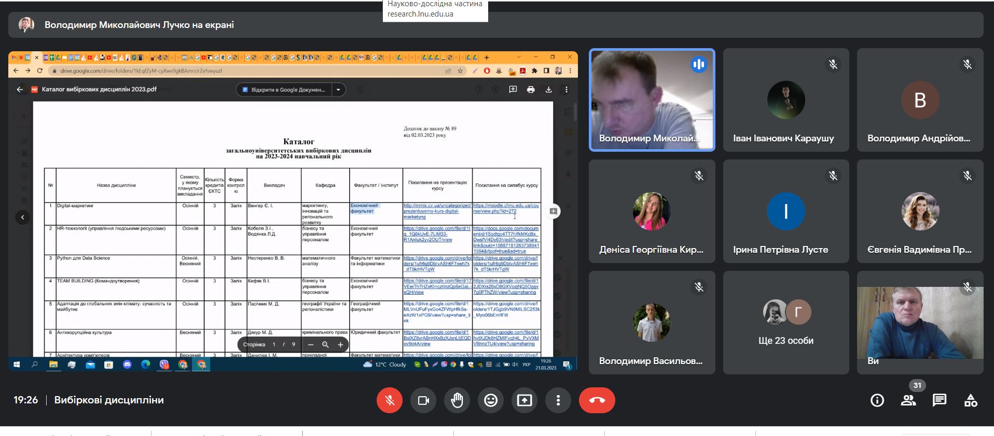Select the Євгенія Вадимівна participant tile
The height and width of the screenshot is (436, 994).
point(920,211)
